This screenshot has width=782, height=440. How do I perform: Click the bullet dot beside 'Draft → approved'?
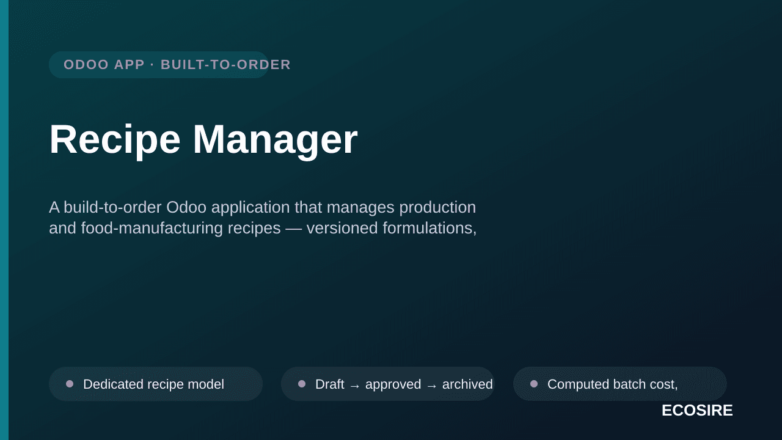302,384
